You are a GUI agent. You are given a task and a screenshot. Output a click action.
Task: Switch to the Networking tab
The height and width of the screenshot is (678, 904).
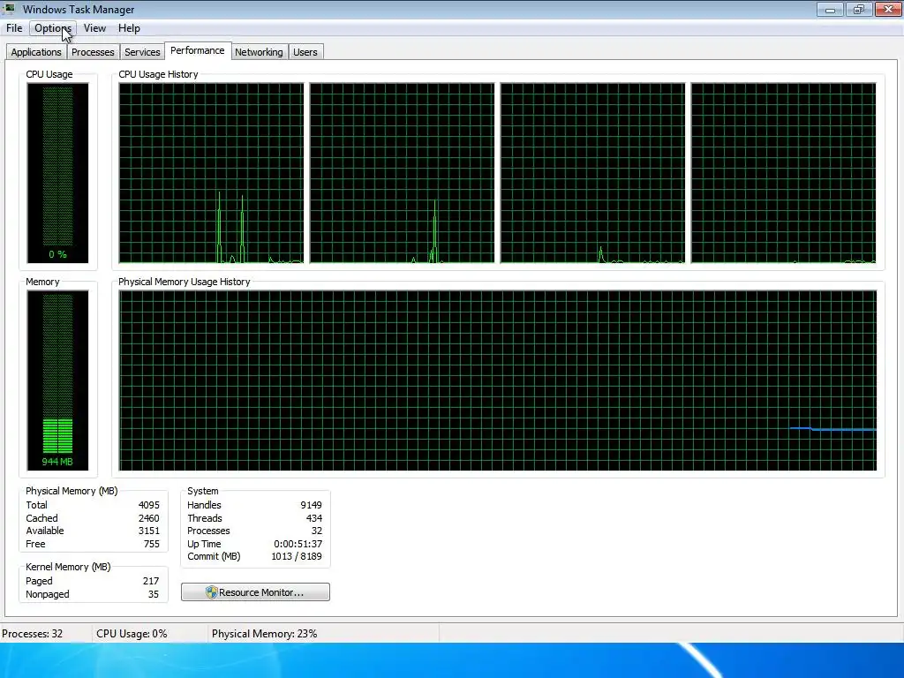(259, 52)
